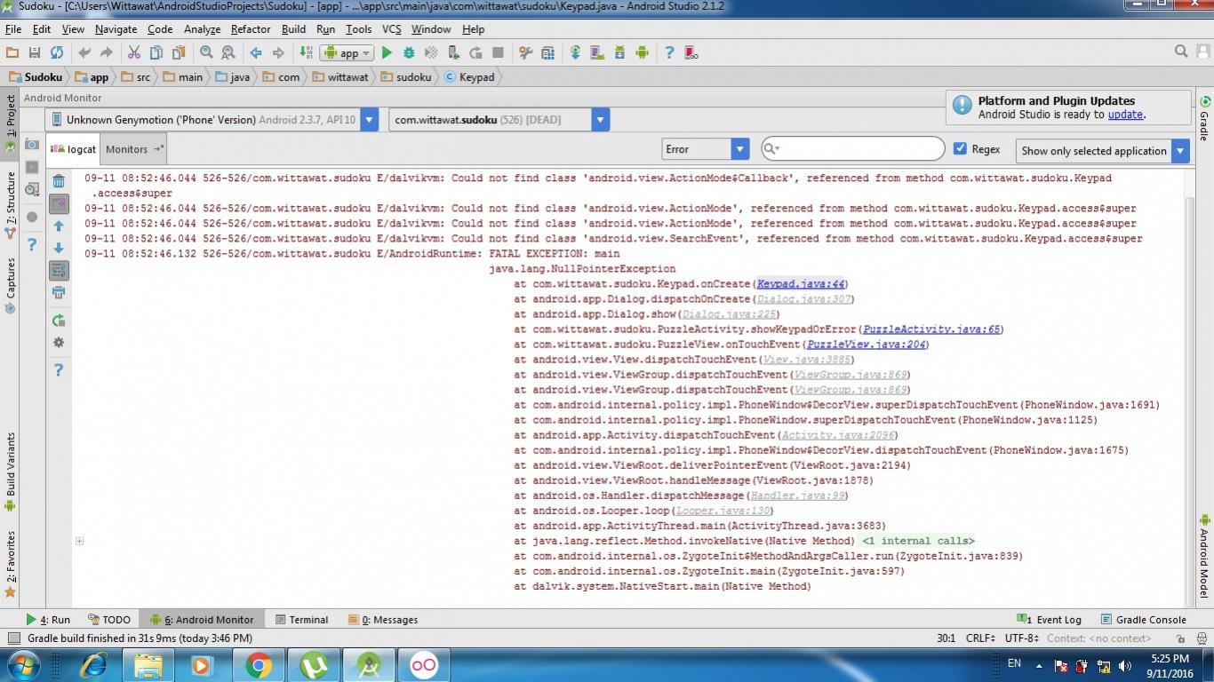Open the Android Device Monitor icon
Viewport: 1214px width, 682px height.
(642, 53)
